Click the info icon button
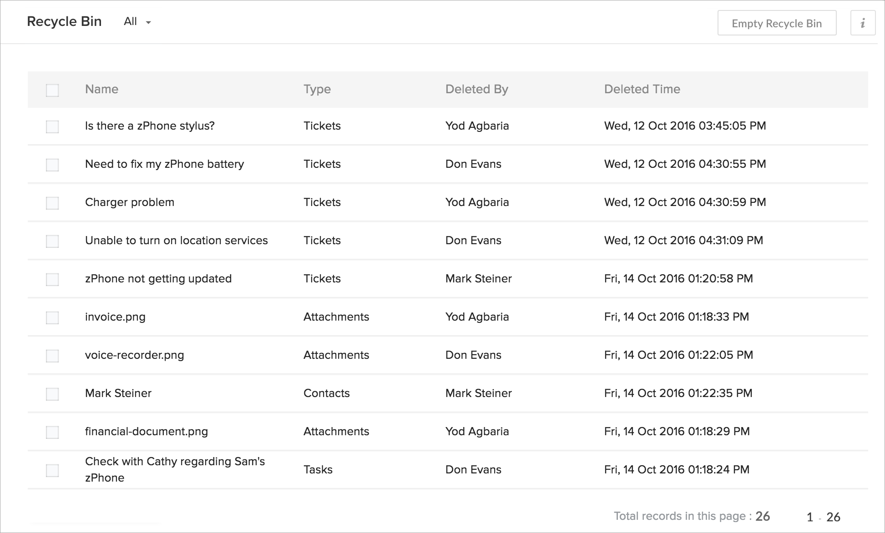885x533 pixels. (x=862, y=23)
